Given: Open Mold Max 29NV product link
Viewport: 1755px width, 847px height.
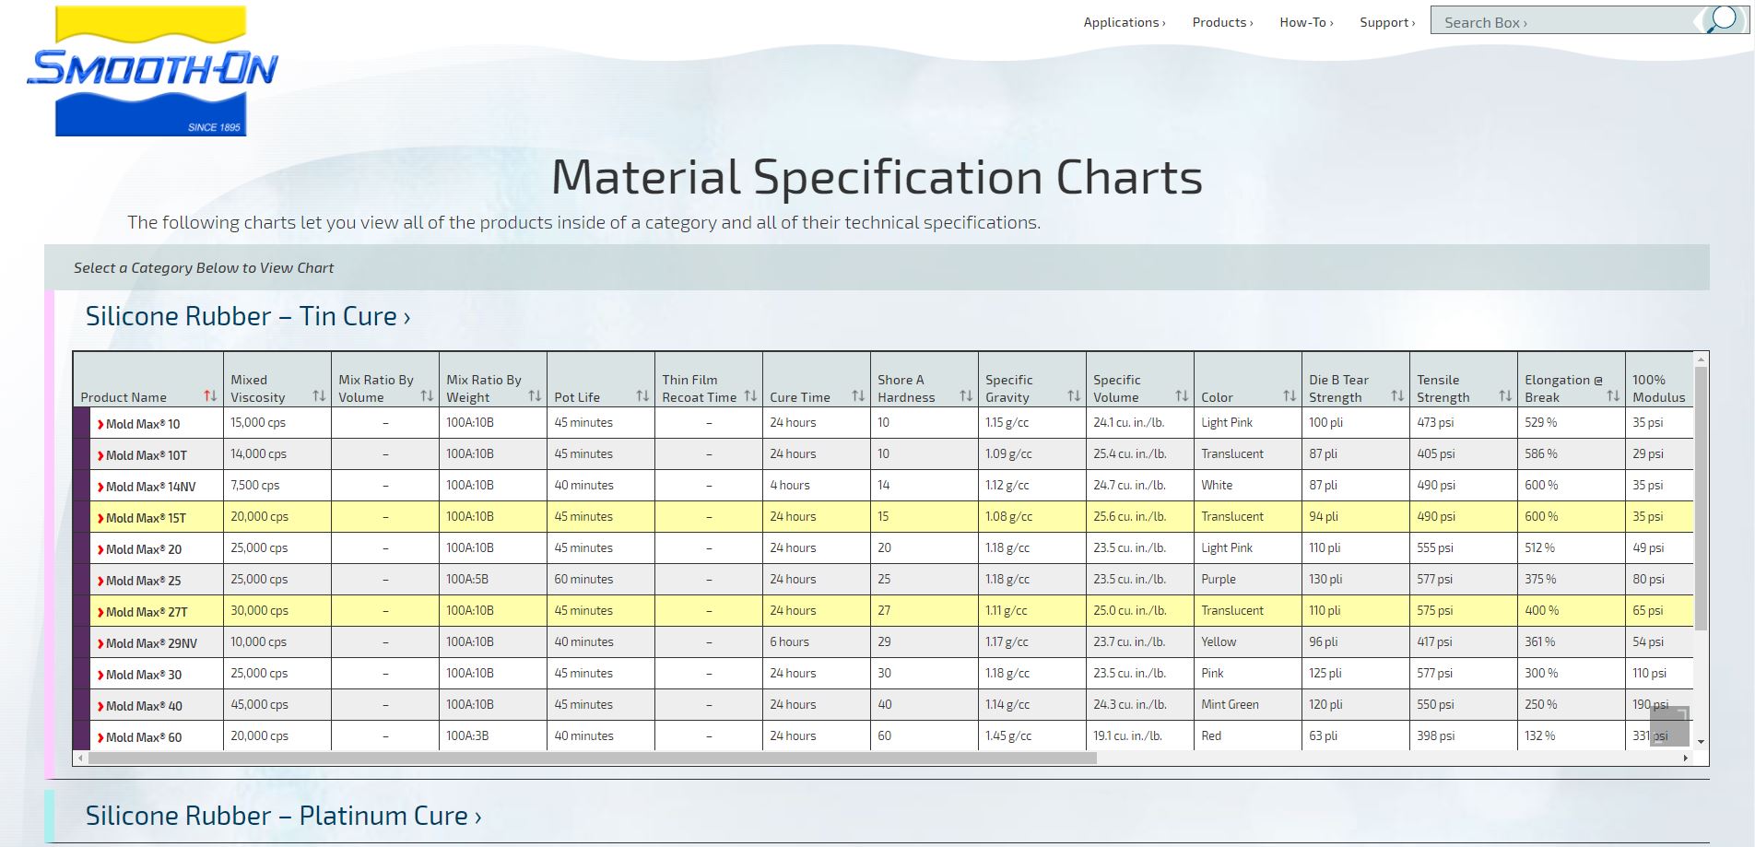Looking at the screenshot, I should (147, 643).
